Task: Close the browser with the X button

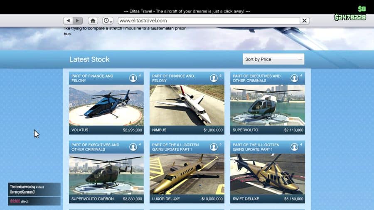Action: tap(305, 21)
